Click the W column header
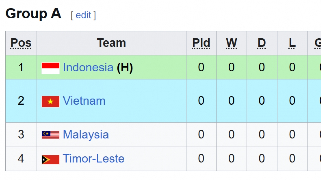 (x=231, y=43)
